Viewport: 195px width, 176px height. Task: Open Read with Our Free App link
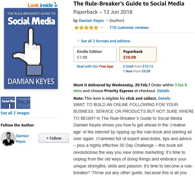pyautogui.click(x=95, y=66)
